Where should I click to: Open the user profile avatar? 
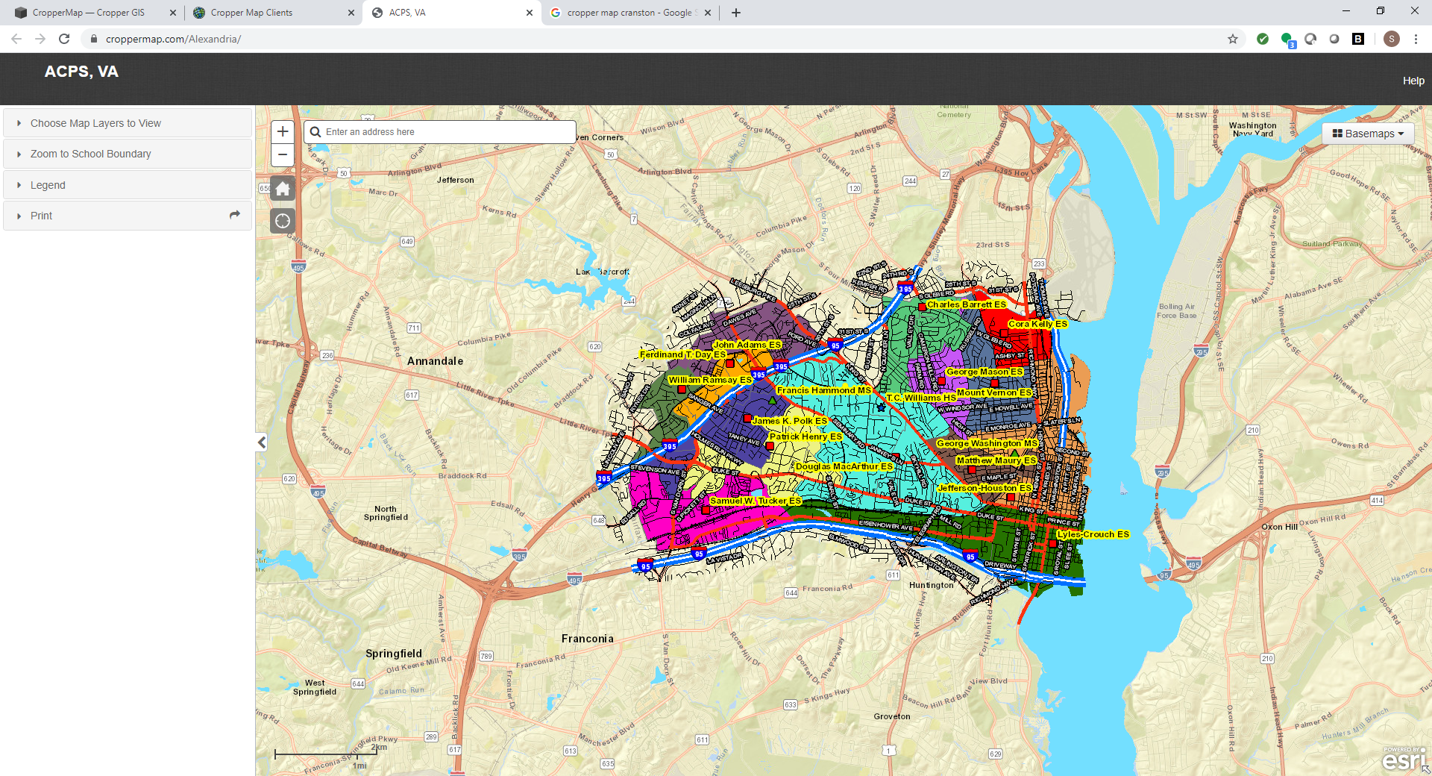[1391, 39]
